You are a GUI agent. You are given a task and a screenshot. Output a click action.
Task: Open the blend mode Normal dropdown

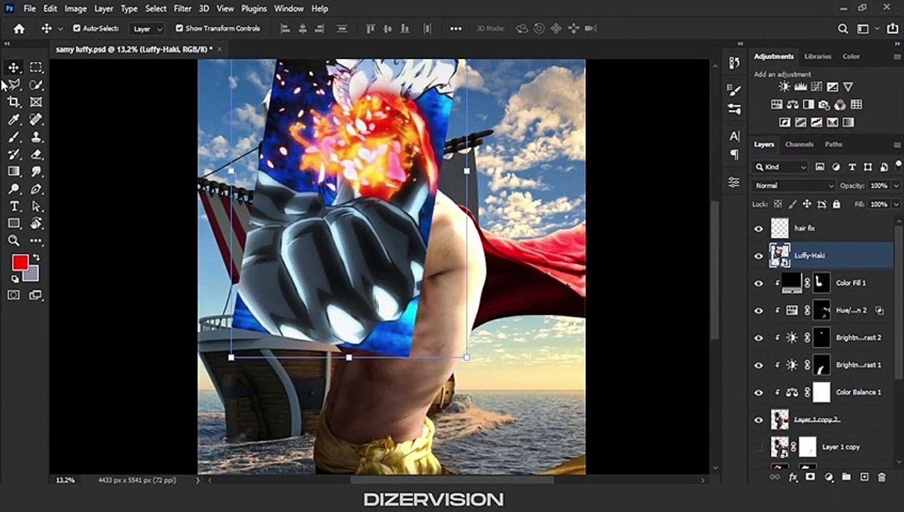pyautogui.click(x=794, y=186)
